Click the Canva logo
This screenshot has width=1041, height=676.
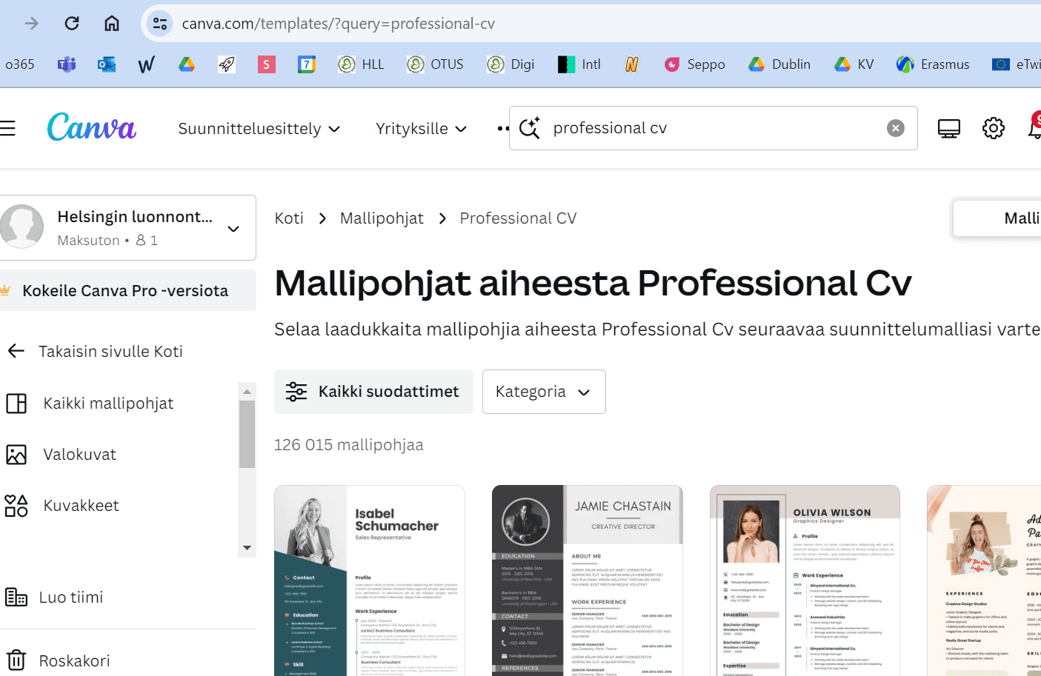[92, 127]
